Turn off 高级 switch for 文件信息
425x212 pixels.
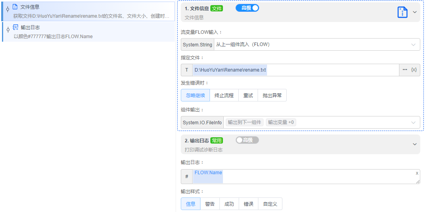tap(247, 8)
